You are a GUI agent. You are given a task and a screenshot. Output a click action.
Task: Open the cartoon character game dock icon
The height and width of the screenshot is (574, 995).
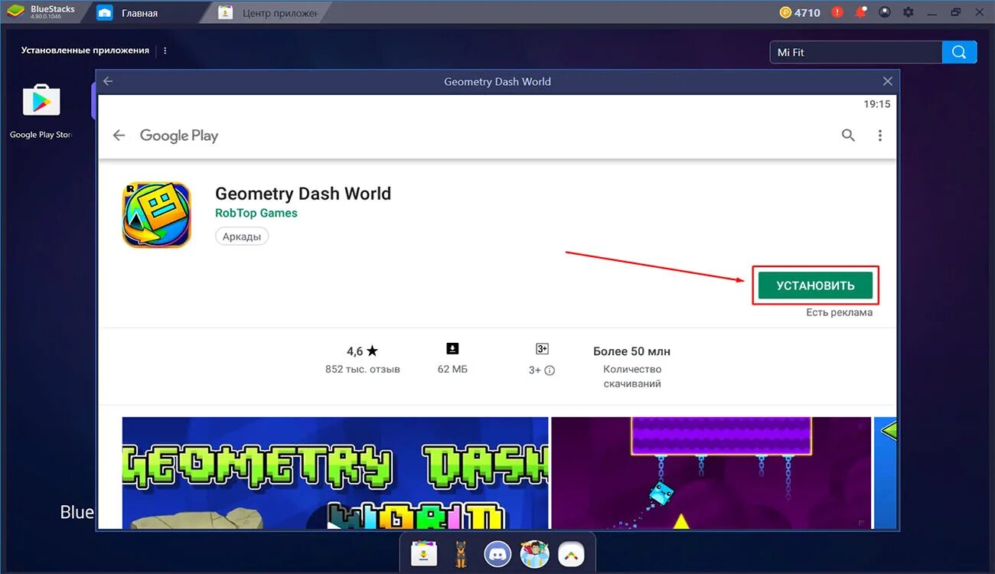[x=534, y=553]
